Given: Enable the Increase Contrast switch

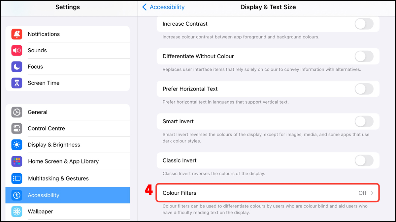Looking at the screenshot, I should [364, 24].
